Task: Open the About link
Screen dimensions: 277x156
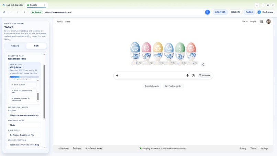Action: [x=60, y=22]
